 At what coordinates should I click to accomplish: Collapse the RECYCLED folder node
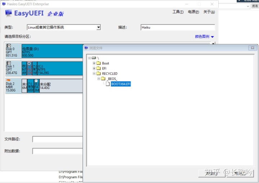coord(94,73)
